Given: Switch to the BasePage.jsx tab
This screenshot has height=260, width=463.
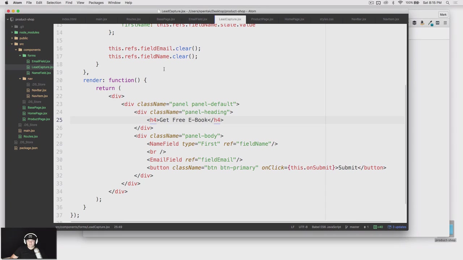Looking at the screenshot, I should tap(166, 19).
